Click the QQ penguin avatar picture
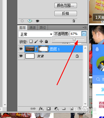Screen dimensions: 104x118 coord(100,64)
